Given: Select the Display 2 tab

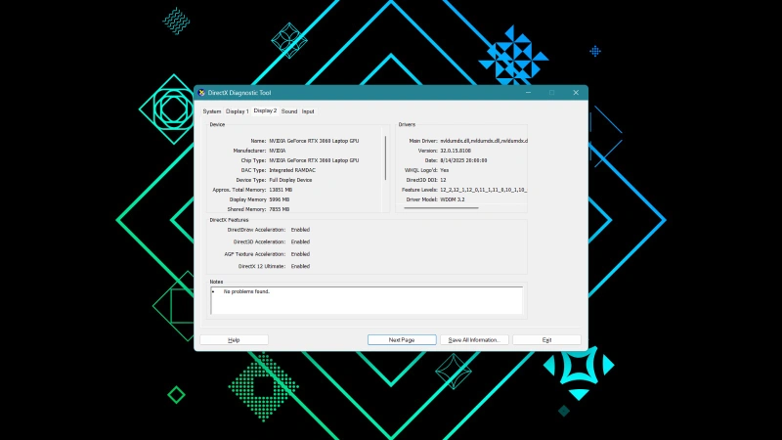Looking at the screenshot, I should pos(265,111).
